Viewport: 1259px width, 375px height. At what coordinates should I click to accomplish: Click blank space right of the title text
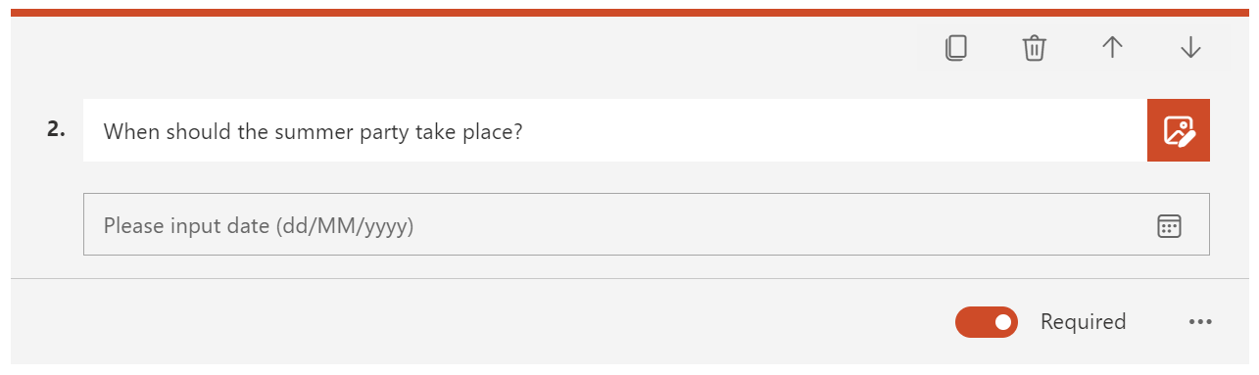(833, 130)
